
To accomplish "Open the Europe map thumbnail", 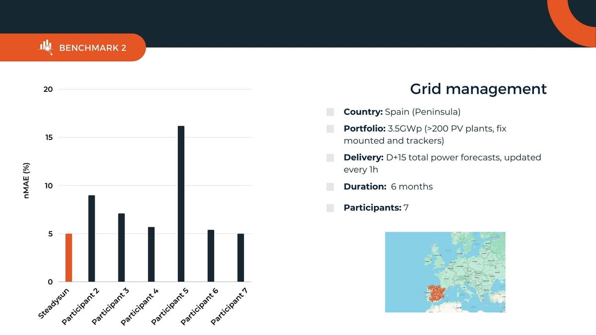I will [x=446, y=272].
